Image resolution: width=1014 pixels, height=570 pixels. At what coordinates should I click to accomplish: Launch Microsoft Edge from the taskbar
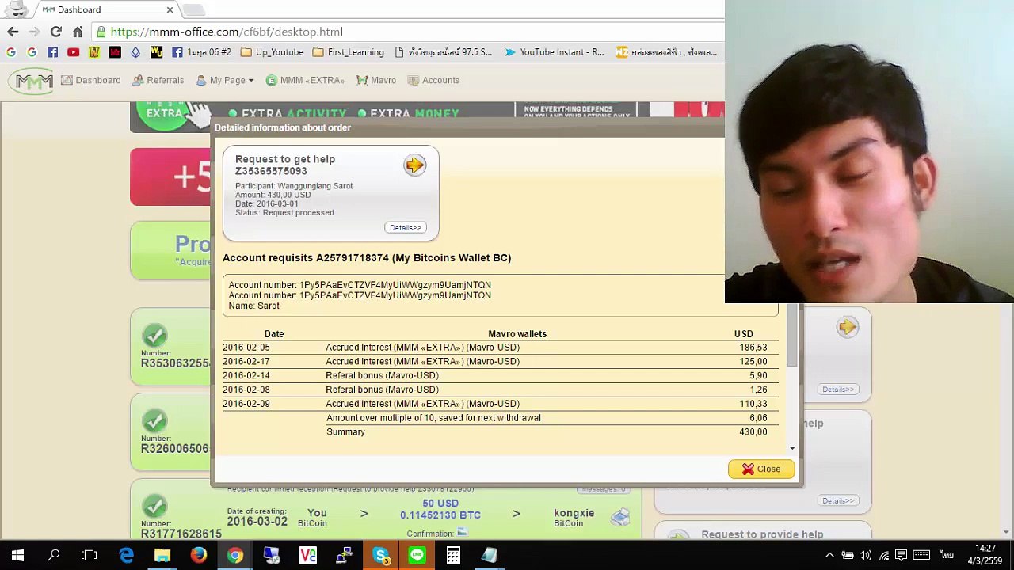(126, 556)
